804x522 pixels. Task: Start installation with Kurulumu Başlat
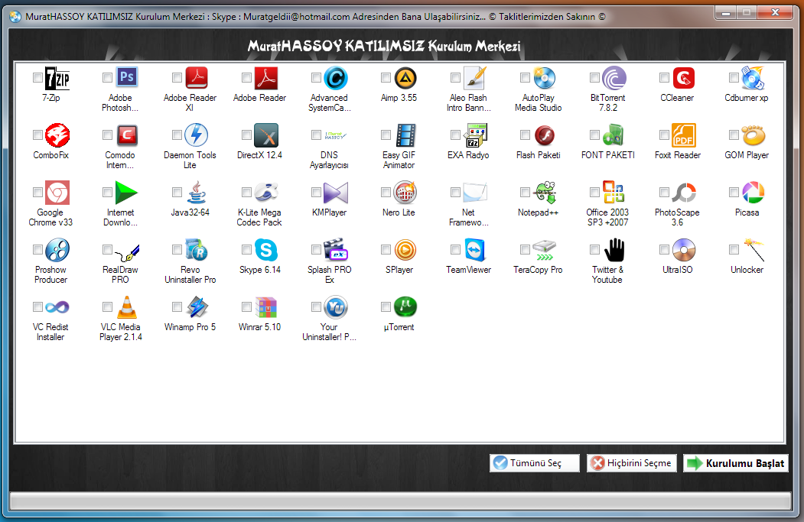click(735, 463)
